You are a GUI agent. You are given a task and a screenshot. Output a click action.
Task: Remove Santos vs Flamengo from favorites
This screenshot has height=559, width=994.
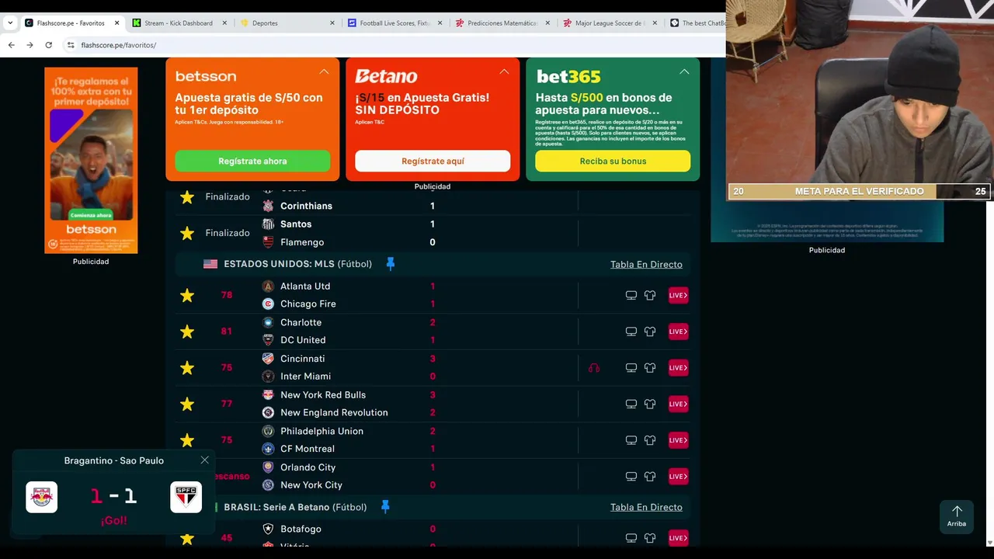[187, 233]
